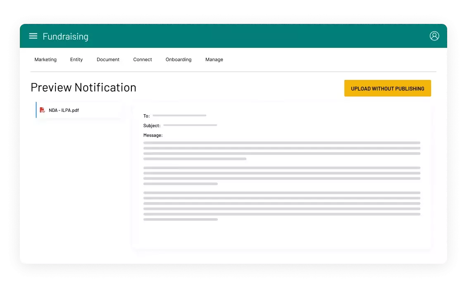Click the red PDF file icon
Viewport: 467px width, 287px height.
[42, 110]
